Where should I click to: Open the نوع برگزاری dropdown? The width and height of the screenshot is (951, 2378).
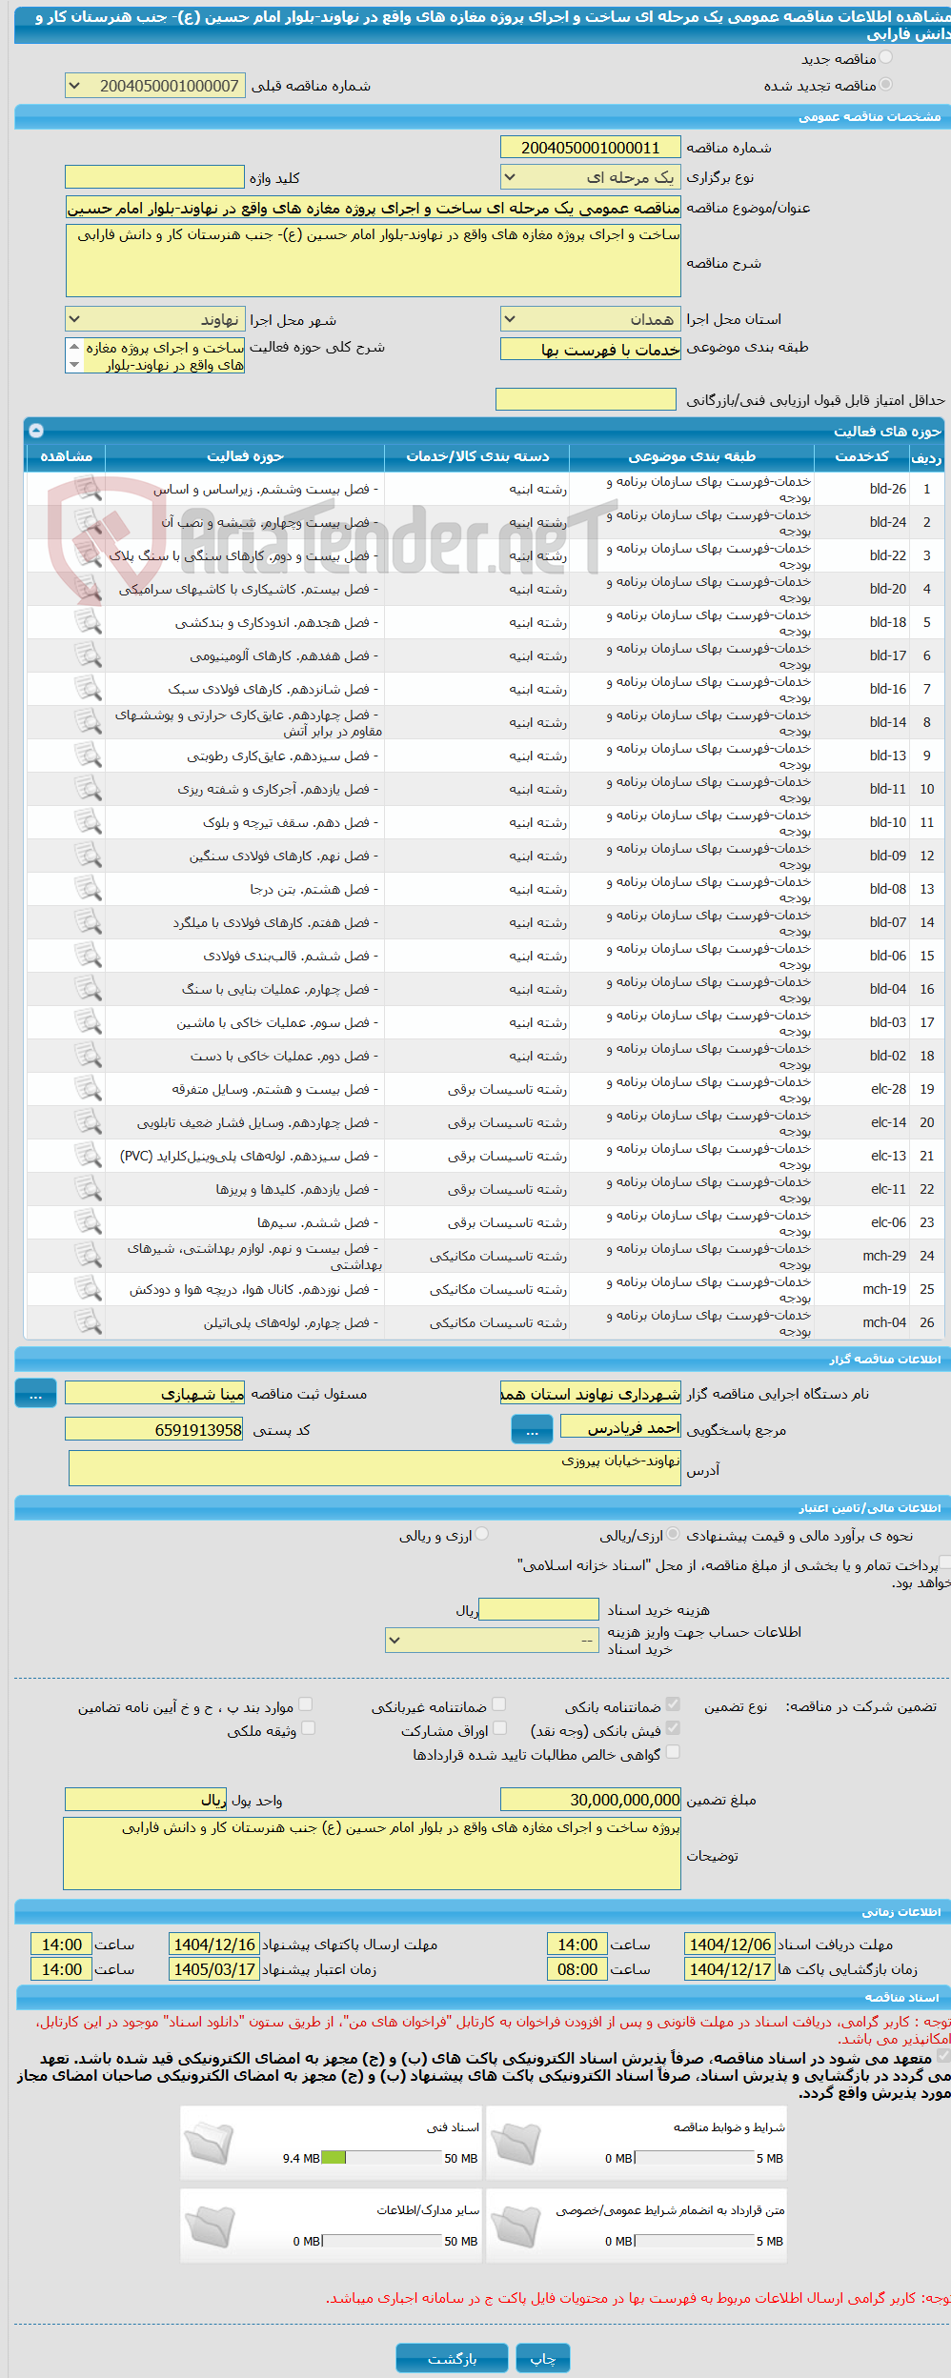tap(590, 177)
